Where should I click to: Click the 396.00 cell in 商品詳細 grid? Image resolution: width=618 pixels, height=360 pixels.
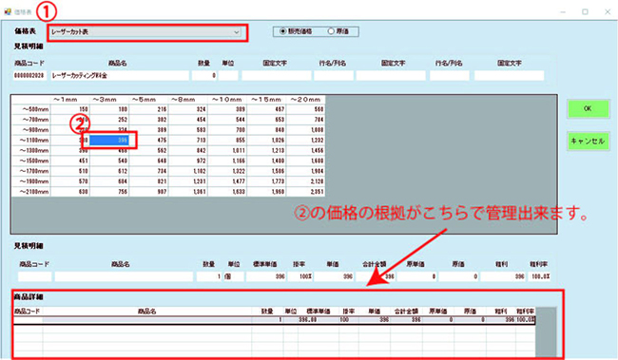point(319,320)
